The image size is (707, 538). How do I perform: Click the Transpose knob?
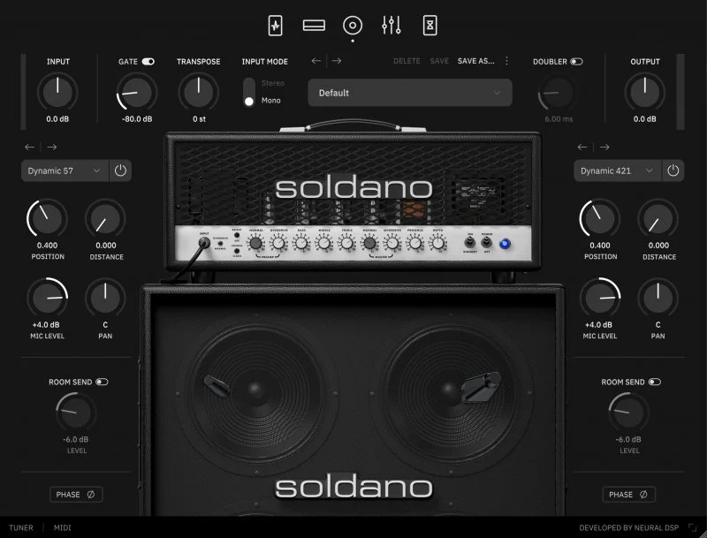point(198,92)
